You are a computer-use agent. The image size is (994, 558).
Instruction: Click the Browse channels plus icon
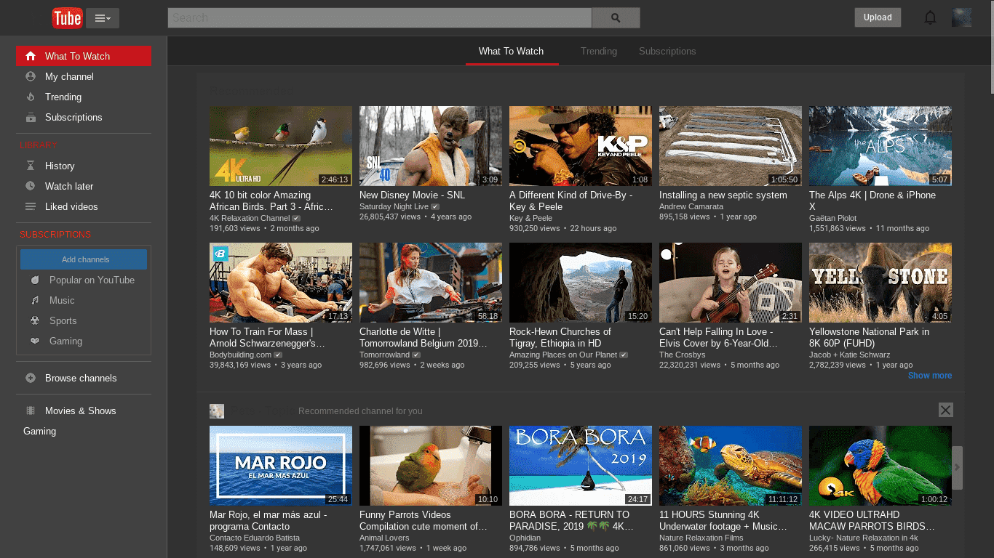(31, 378)
